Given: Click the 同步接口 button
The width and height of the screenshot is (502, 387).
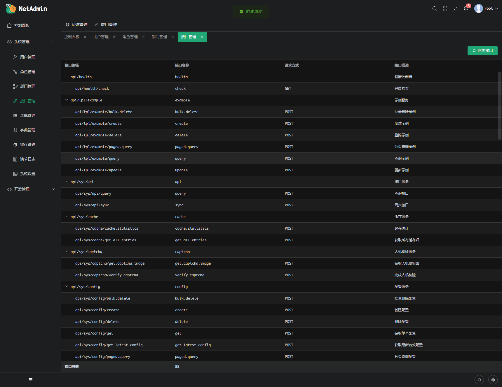Looking at the screenshot, I should tap(482, 50).
